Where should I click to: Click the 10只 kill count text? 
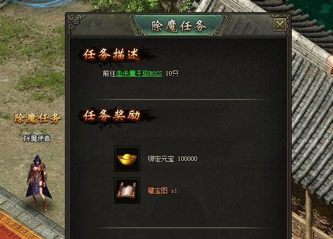tap(172, 73)
